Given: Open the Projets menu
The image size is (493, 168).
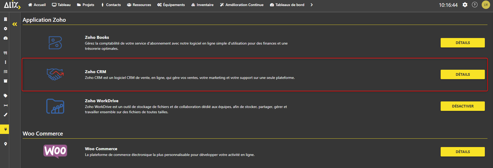Looking at the screenshot, I should click(85, 5).
